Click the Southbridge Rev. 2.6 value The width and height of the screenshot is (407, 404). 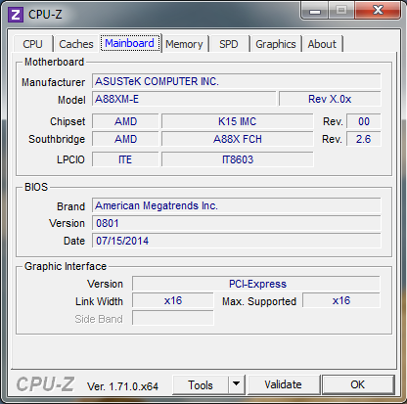coord(364,139)
